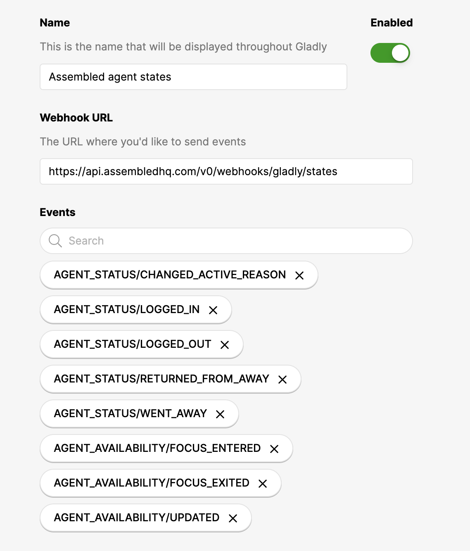Remove the AGENT_STATUS/CHANGED_ACTIVE_REASON event
The width and height of the screenshot is (470, 551).
point(299,275)
